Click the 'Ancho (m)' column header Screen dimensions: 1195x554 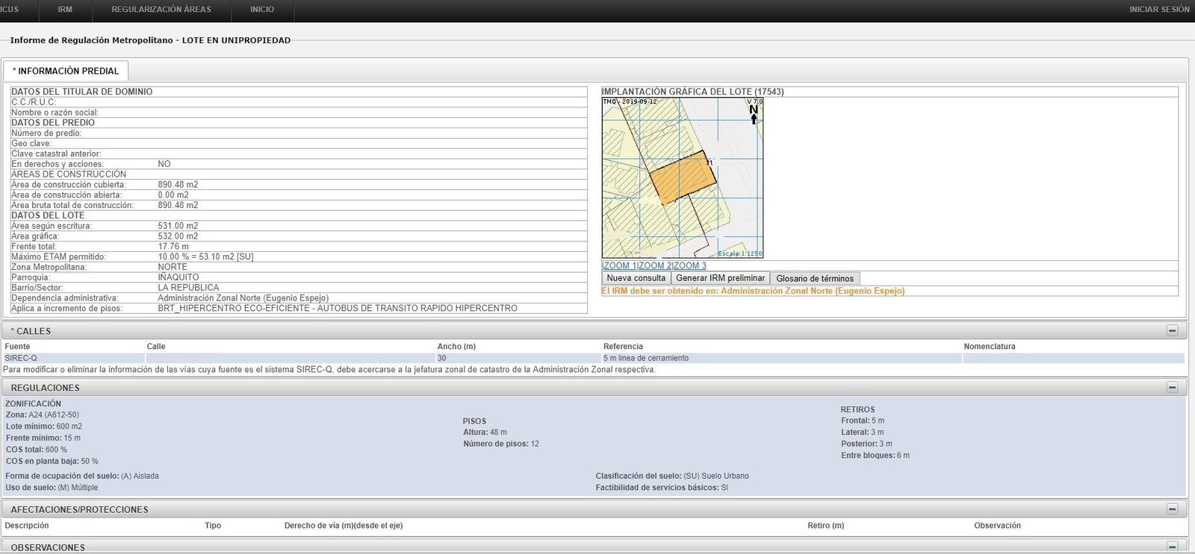click(x=456, y=346)
